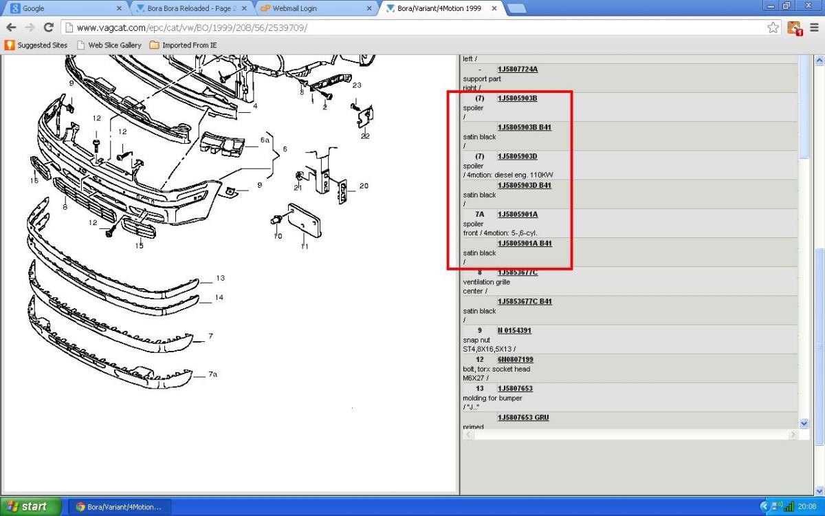Open satin black part 1J5805901A B41
The image size is (825, 516).
(525, 243)
